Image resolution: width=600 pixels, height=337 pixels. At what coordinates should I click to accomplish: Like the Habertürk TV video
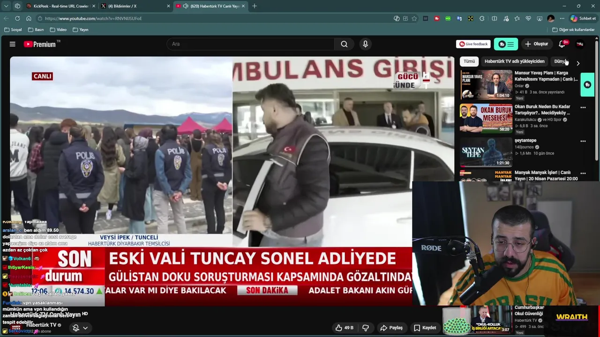pyautogui.click(x=344, y=328)
